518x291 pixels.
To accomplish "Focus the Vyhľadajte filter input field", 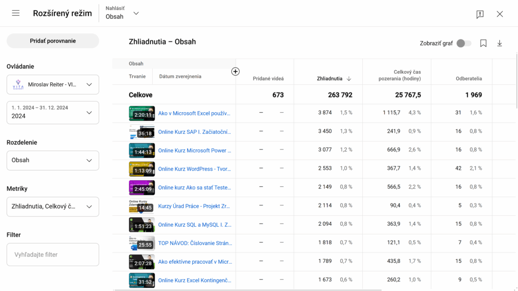I will point(53,255).
